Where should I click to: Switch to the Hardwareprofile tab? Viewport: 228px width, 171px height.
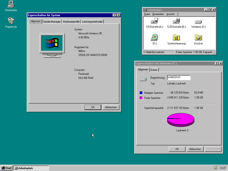point(71,22)
